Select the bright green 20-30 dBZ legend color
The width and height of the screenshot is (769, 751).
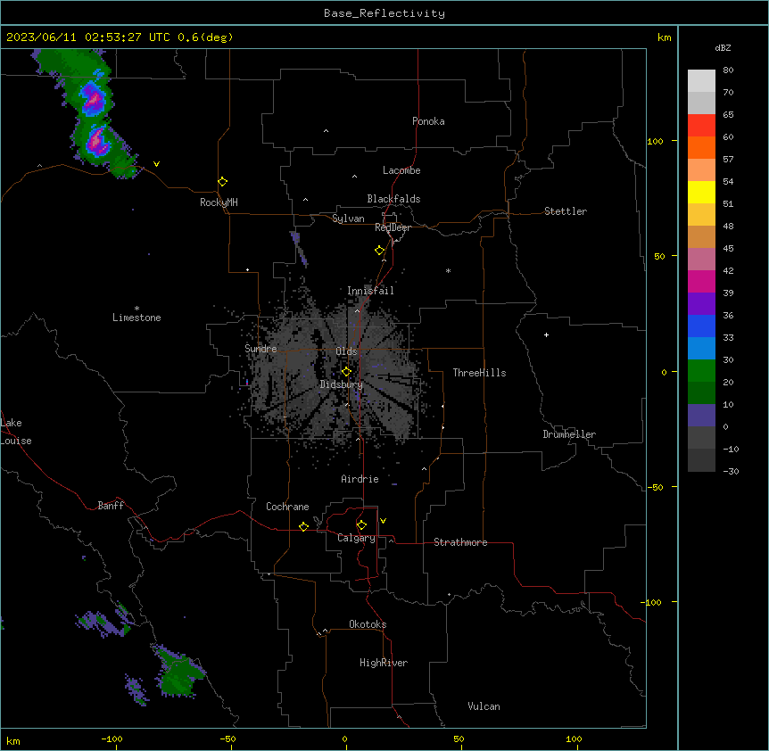pos(701,371)
